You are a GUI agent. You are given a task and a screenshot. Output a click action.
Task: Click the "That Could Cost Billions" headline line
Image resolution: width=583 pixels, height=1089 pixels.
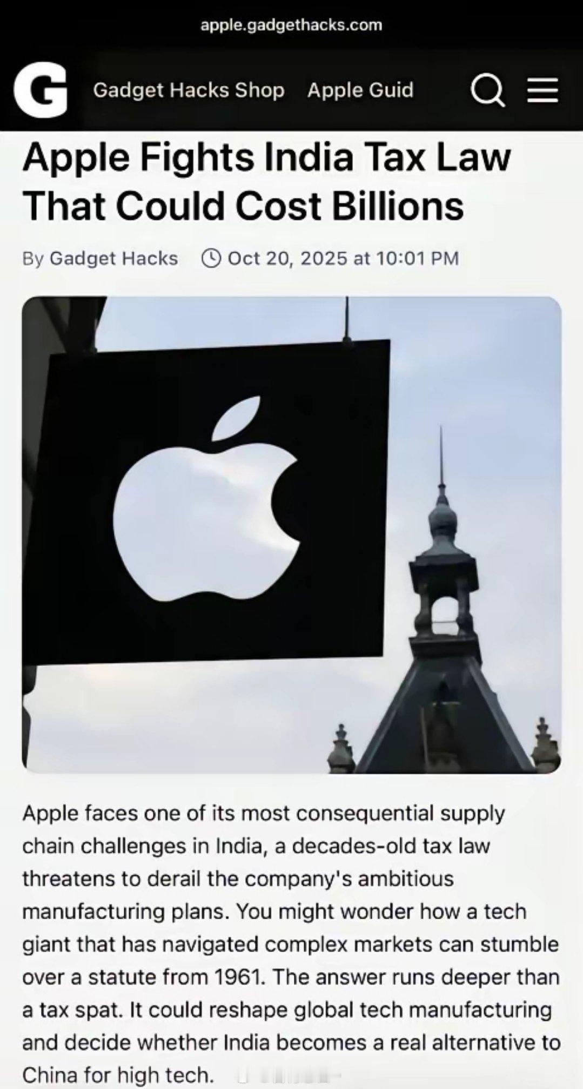tap(243, 206)
